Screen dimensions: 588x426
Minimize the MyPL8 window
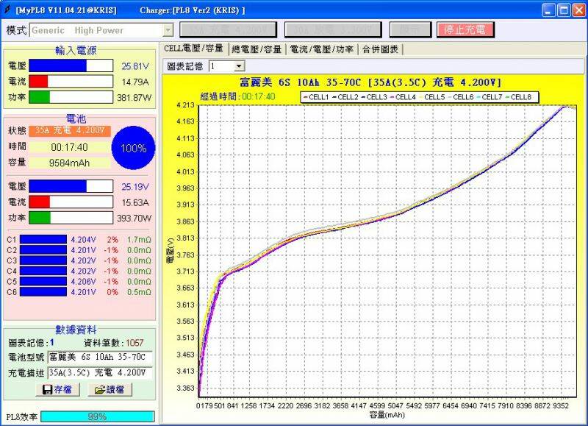(548, 10)
